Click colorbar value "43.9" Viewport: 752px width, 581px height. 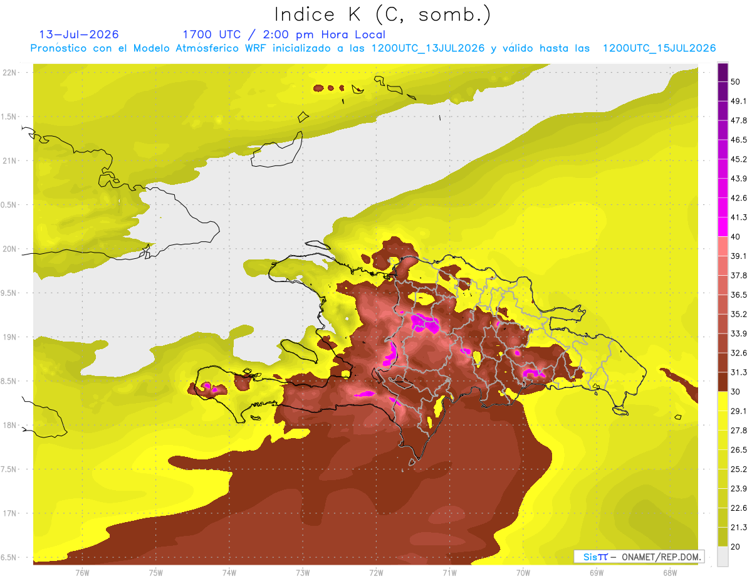click(x=739, y=179)
